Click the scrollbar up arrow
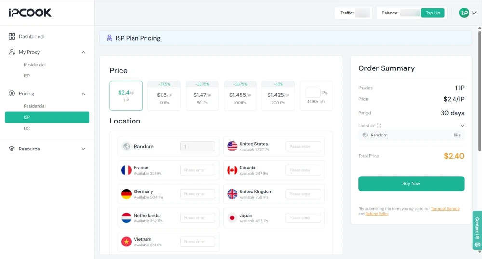482x259 pixels. 479,28
